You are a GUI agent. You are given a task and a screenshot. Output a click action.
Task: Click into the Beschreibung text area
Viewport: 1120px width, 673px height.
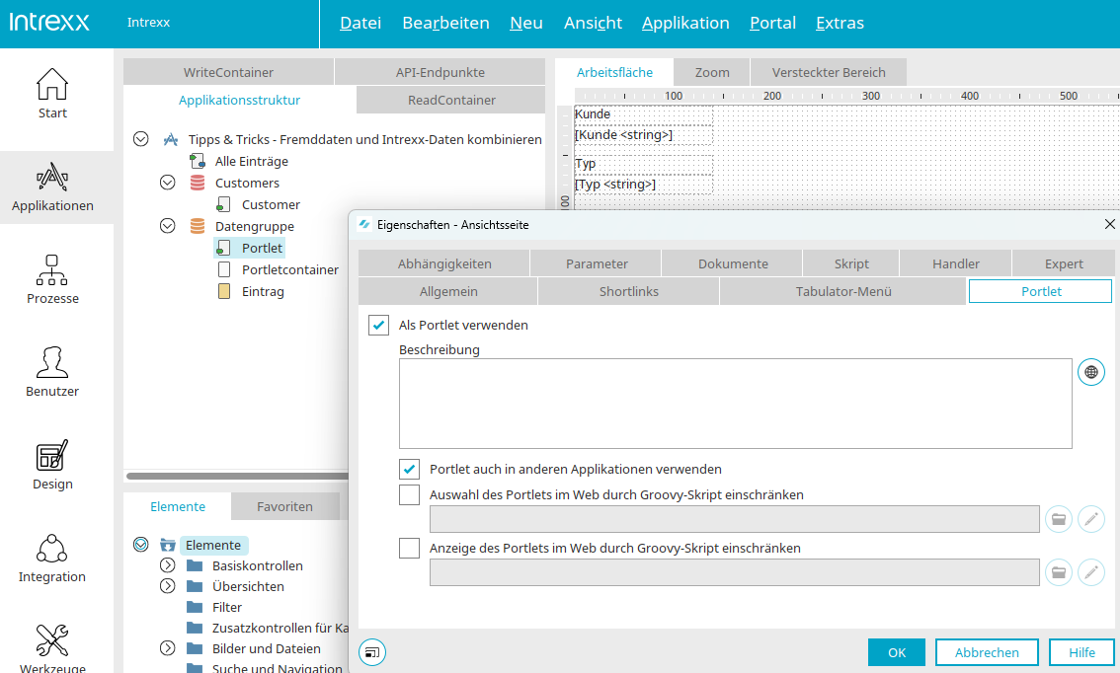click(736, 404)
